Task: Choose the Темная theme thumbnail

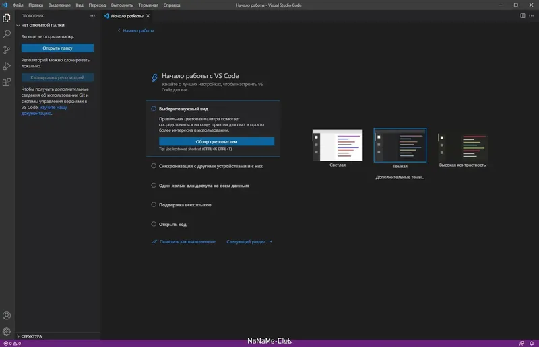Action: pos(400,145)
